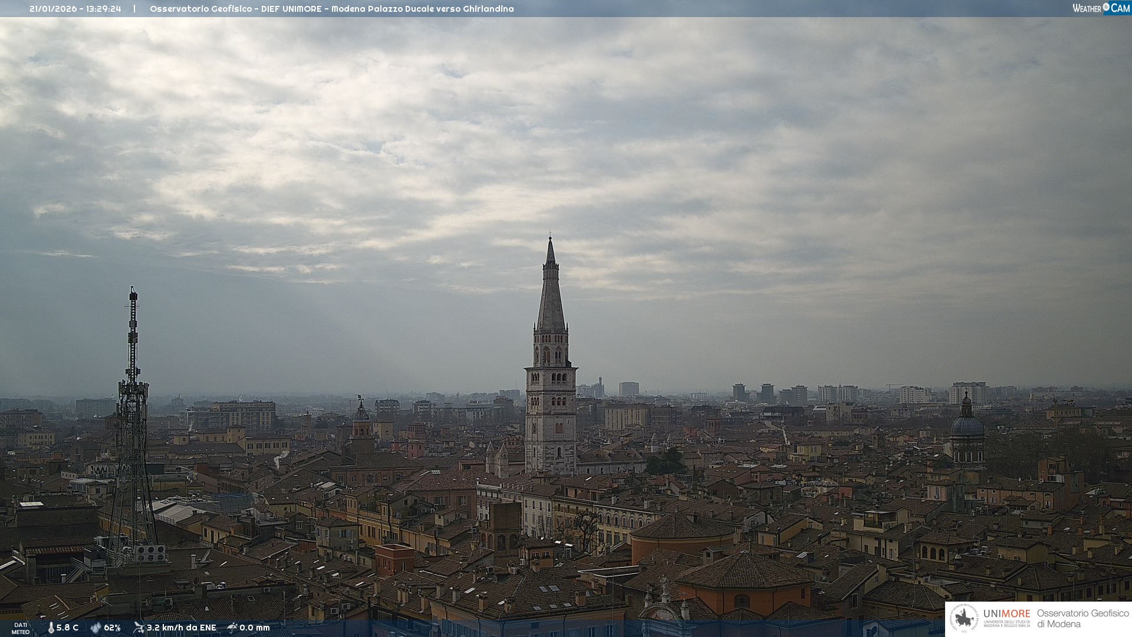Click the DATI METEO label
This screenshot has width=1132, height=637.
[21, 628]
